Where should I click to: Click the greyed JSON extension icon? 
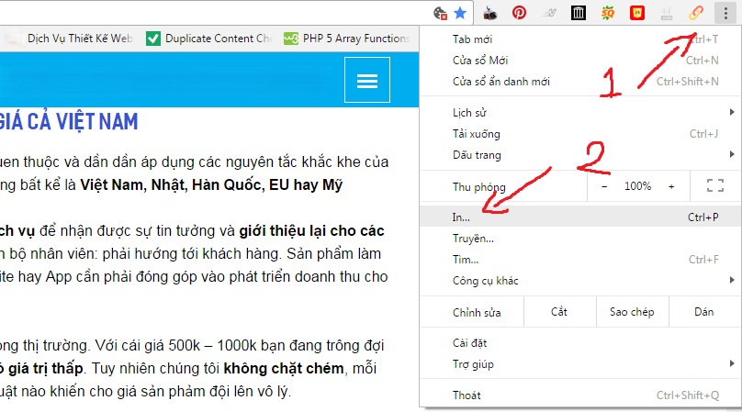(667, 13)
